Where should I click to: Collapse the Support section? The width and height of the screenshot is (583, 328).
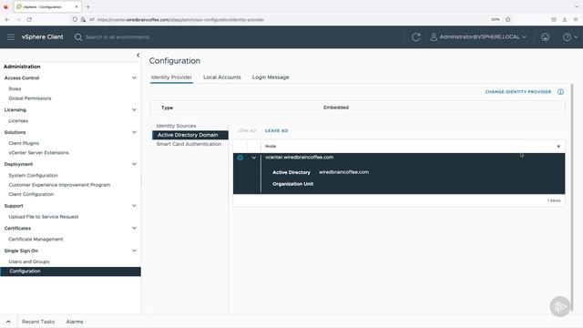pos(134,206)
